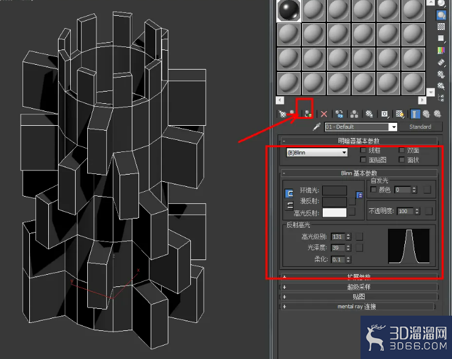Click the 柔化 field showing 0.1
452x359 pixels.
click(x=338, y=259)
